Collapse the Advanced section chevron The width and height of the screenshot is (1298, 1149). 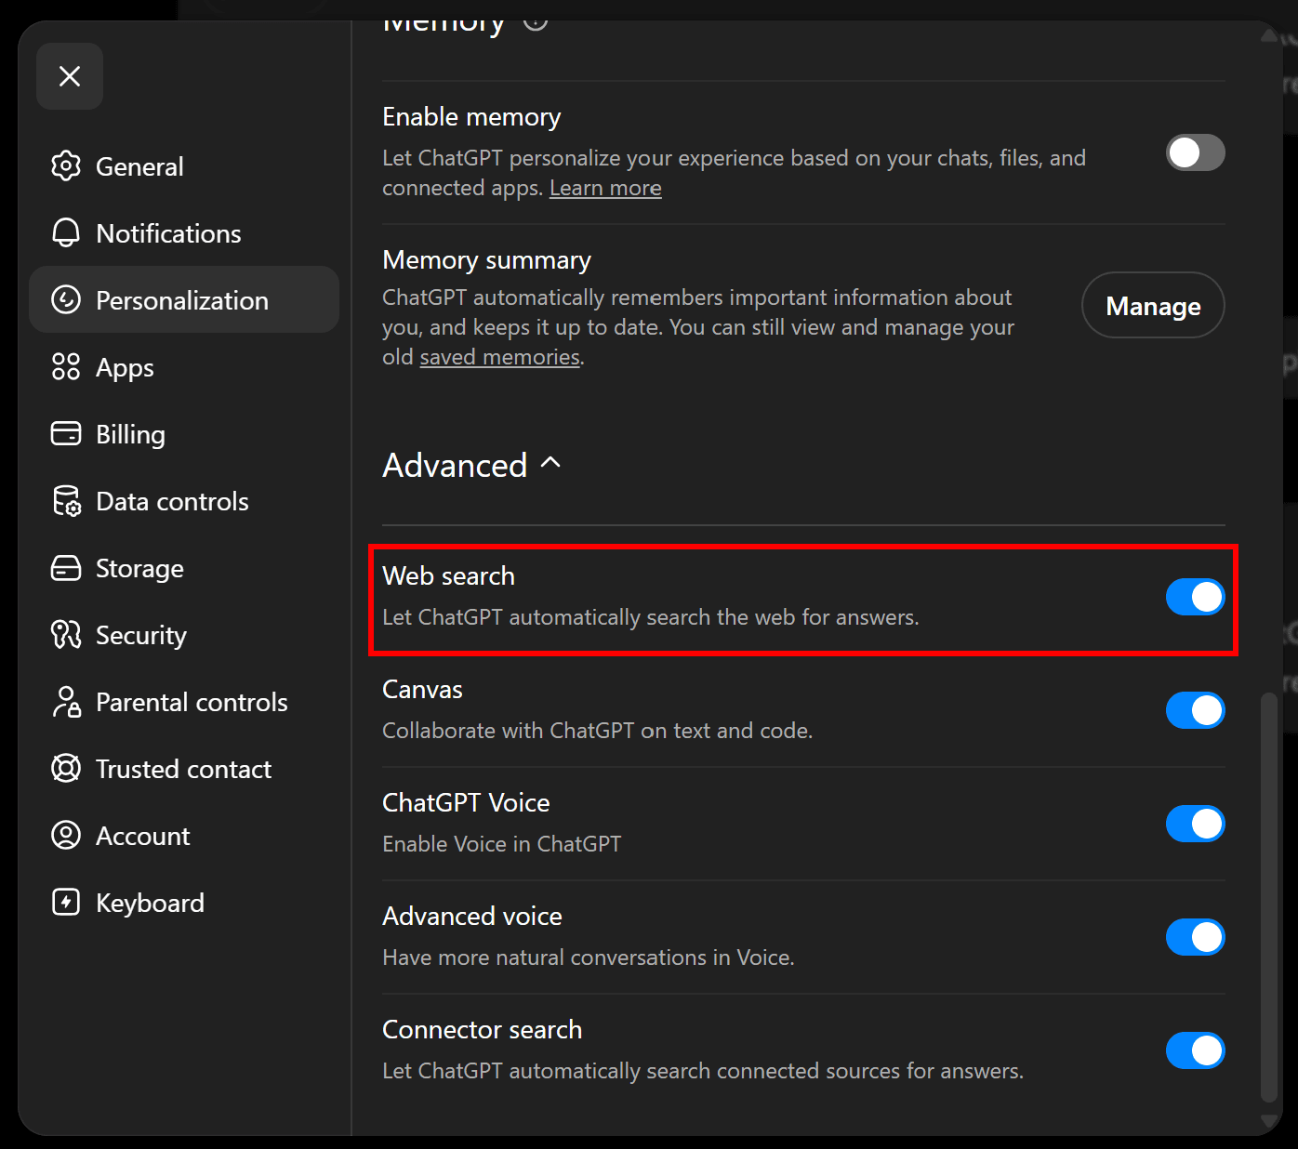[x=550, y=463]
